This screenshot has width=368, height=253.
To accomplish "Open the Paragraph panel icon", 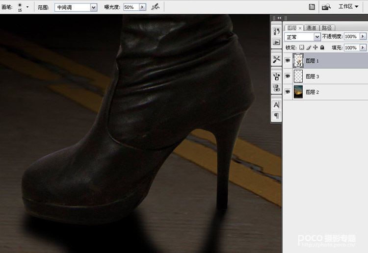I will 276,116.
